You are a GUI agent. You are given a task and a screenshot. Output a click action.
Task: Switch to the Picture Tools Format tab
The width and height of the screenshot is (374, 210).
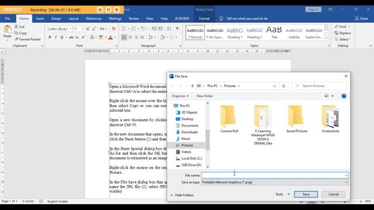pos(204,19)
